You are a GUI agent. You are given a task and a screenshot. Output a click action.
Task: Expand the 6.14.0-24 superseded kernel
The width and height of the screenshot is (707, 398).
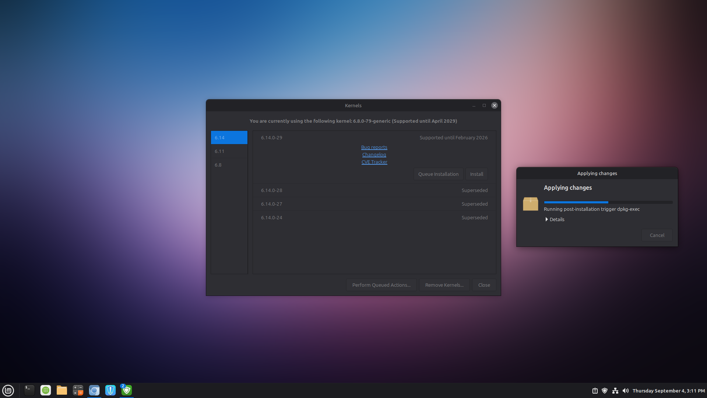[374, 217]
